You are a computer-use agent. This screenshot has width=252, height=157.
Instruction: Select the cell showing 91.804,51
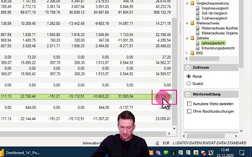pos(126,12)
